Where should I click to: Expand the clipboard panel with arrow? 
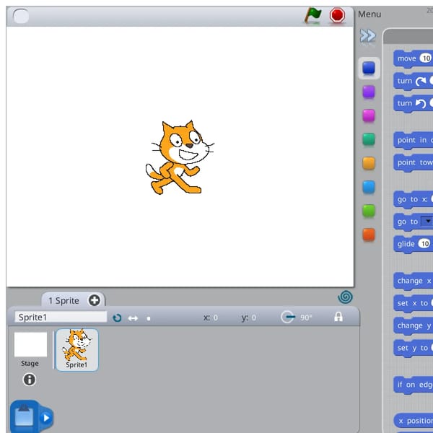(x=46, y=418)
